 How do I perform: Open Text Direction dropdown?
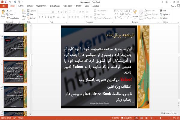(x=101, y=11)
